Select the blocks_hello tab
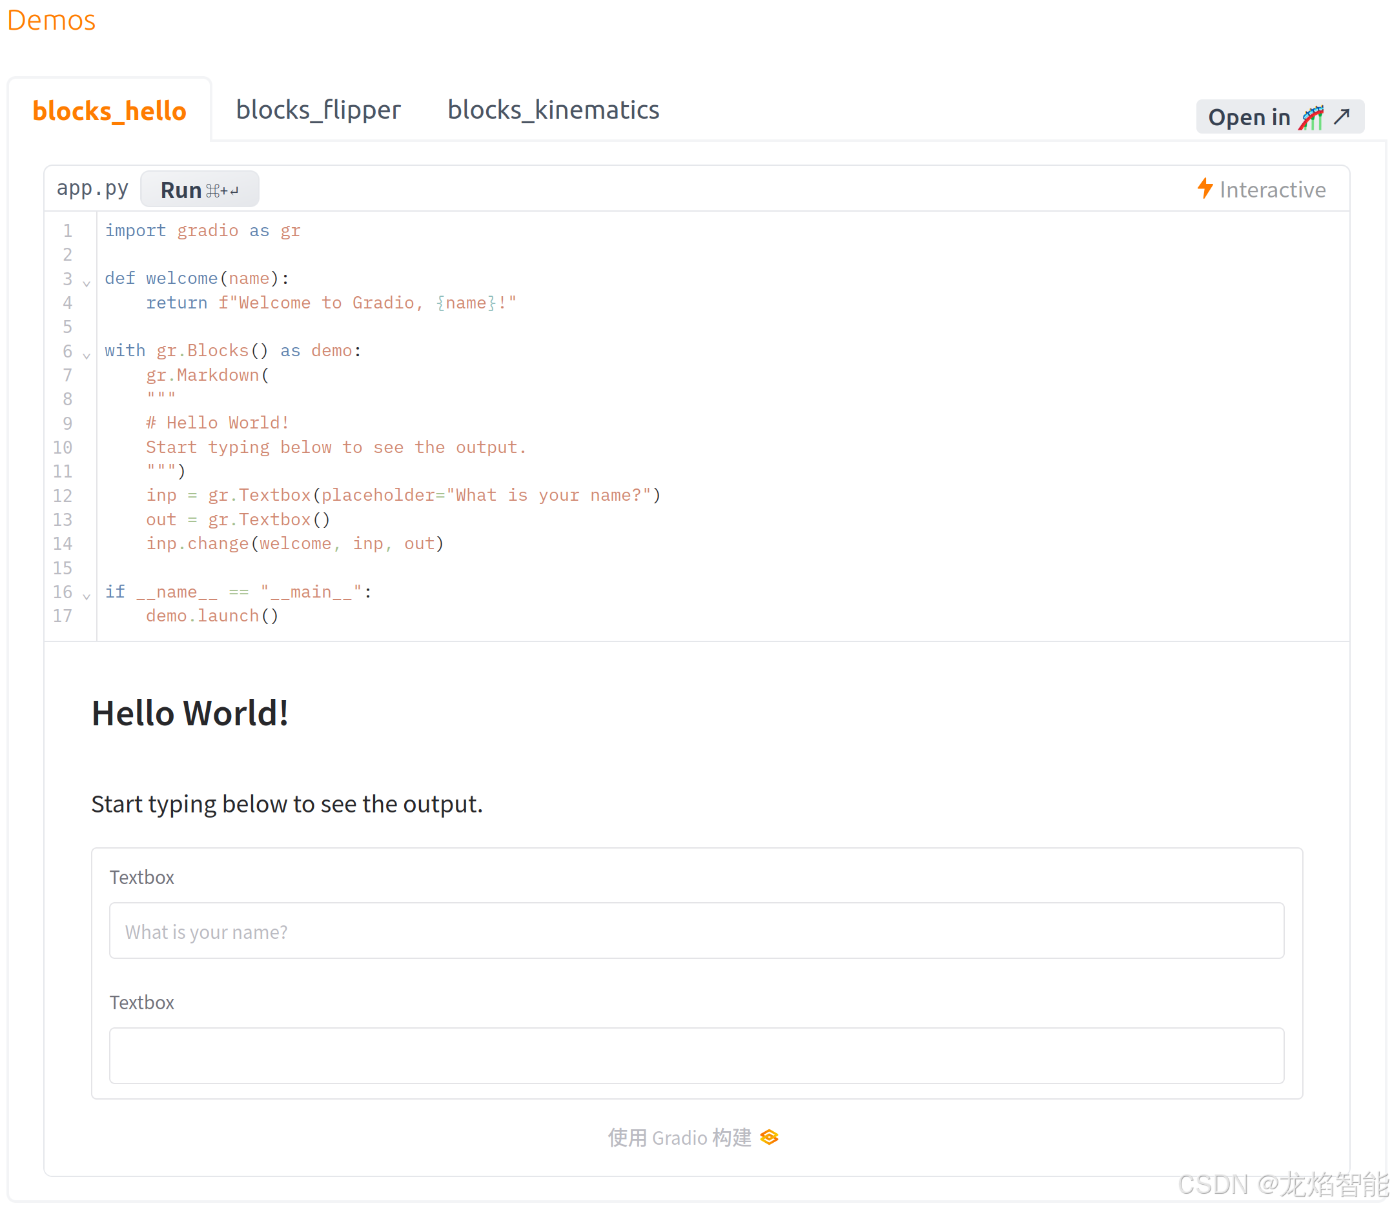 [x=109, y=111]
